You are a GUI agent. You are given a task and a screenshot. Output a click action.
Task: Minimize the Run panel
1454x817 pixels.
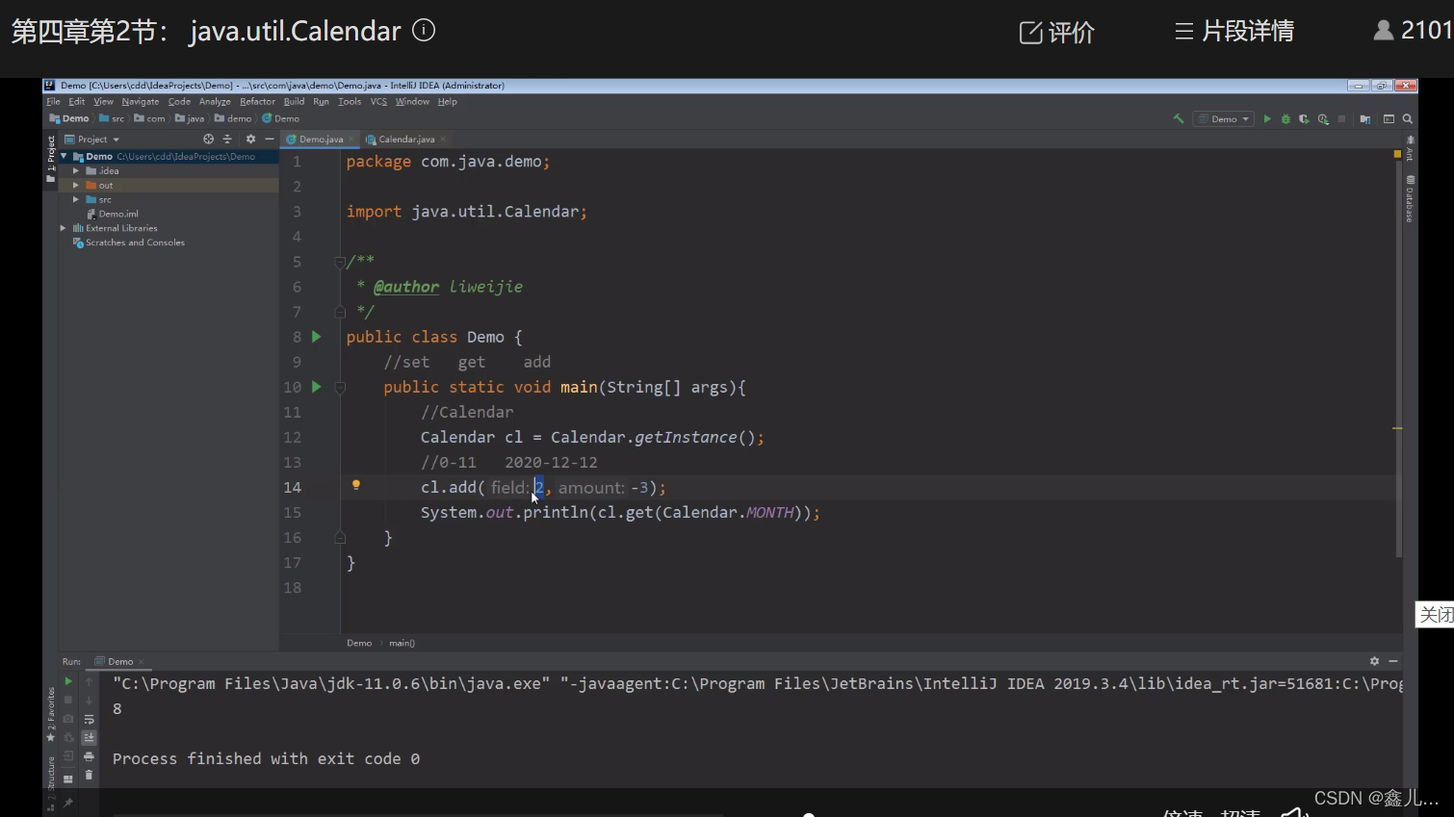tap(1393, 661)
